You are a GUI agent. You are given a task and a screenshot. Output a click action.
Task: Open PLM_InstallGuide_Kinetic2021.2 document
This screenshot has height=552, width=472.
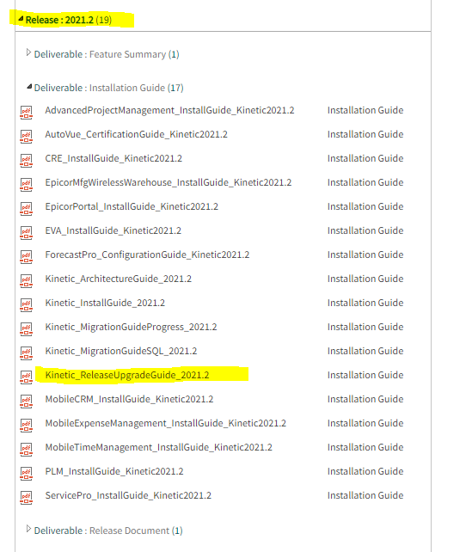click(114, 471)
